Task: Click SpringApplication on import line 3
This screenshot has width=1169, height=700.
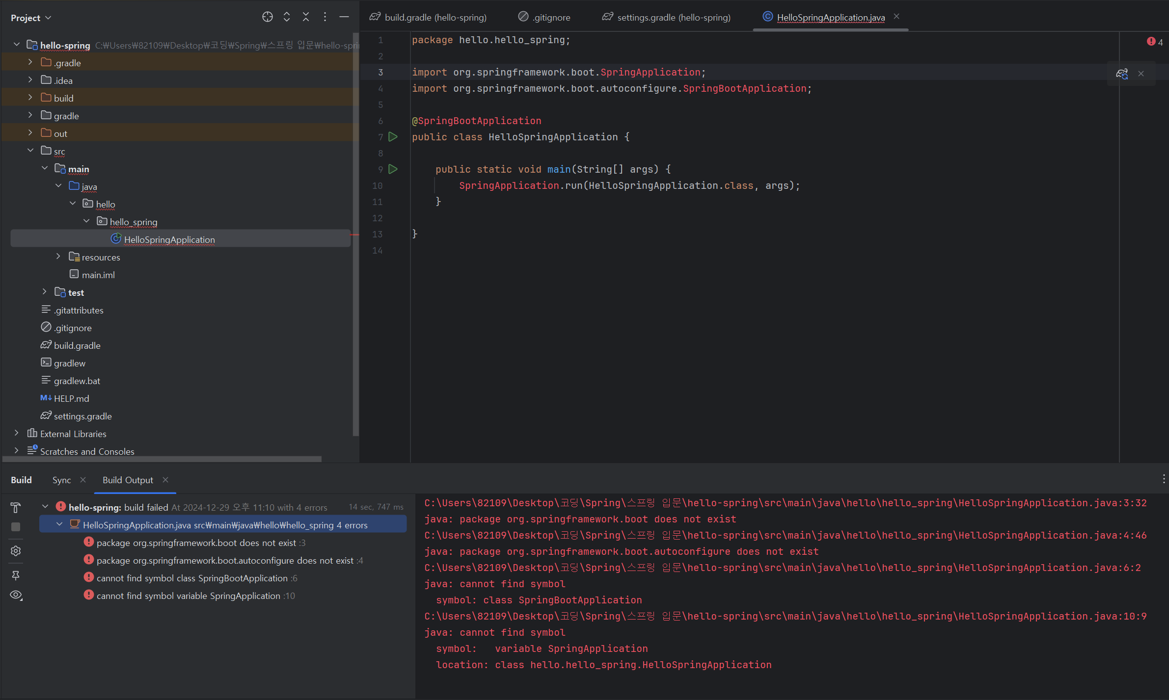Action: (651, 72)
